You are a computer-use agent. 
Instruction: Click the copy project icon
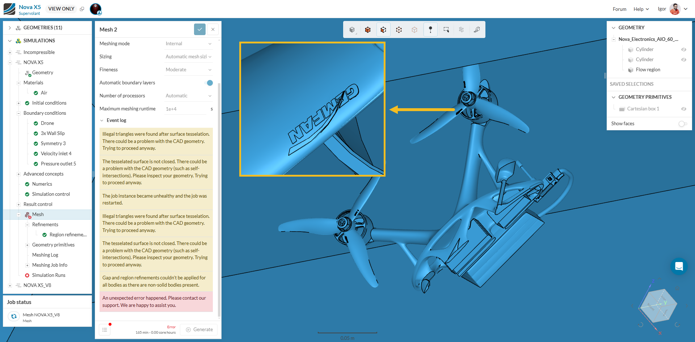[x=82, y=9]
